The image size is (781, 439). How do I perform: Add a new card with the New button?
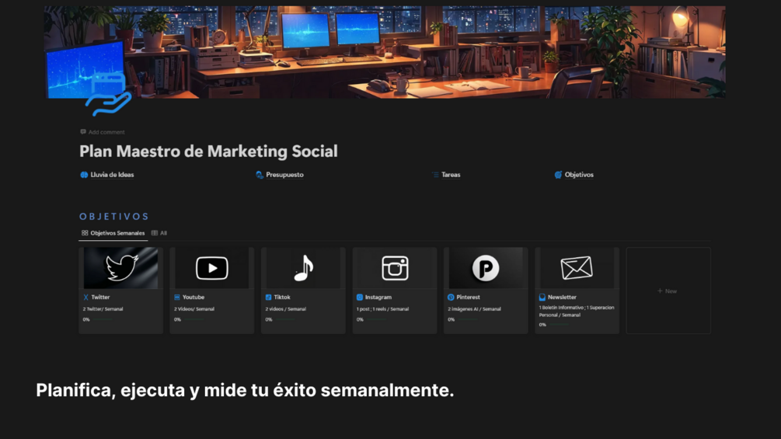pyautogui.click(x=668, y=291)
